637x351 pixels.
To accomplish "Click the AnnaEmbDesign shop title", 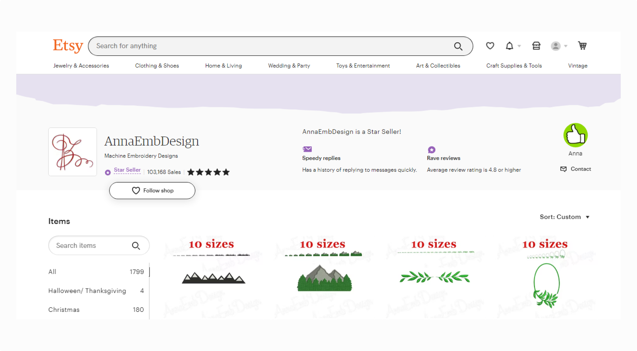I will pyautogui.click(x=152, y=141).
